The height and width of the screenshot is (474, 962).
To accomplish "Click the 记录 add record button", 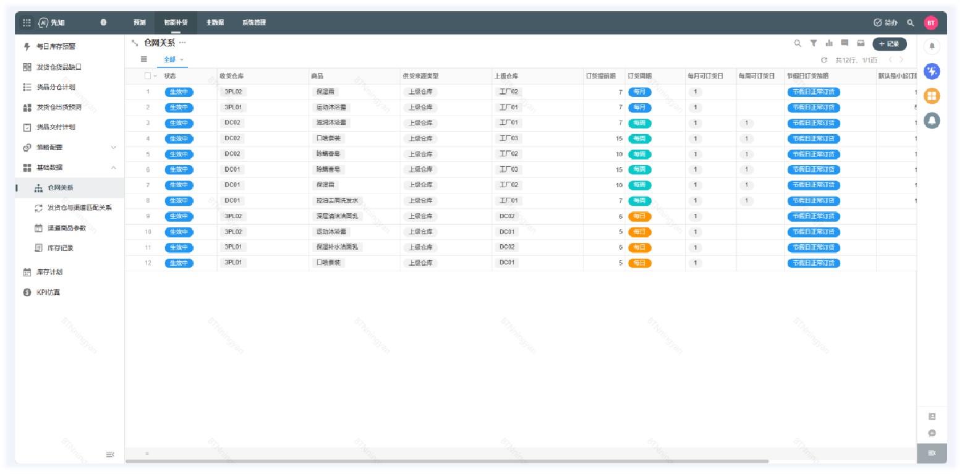I will point(889,44).
